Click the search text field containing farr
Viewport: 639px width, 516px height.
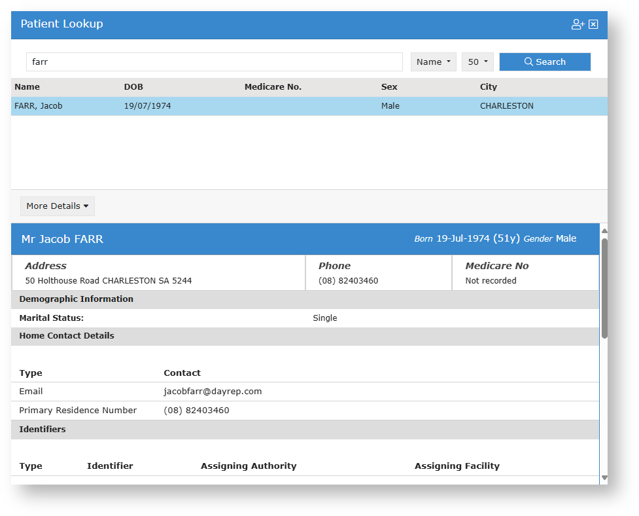[x=214, y=62]
